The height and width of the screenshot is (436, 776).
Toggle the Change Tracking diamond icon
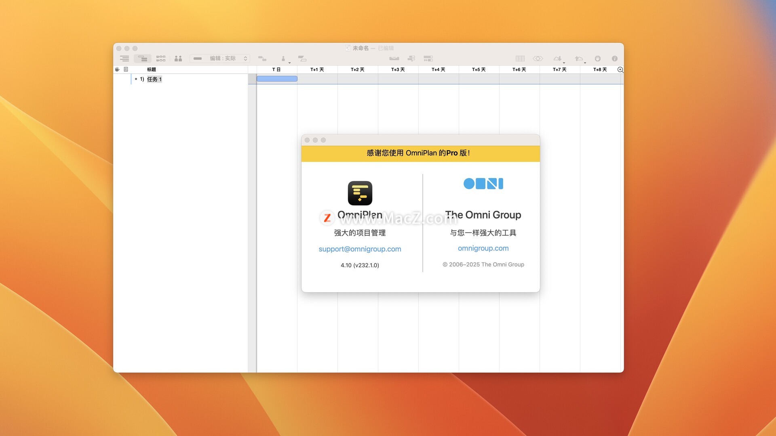[538, 59]
